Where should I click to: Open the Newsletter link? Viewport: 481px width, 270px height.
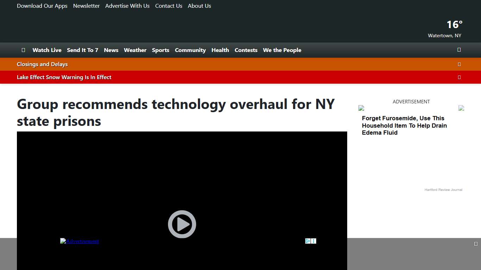(86, 6)
